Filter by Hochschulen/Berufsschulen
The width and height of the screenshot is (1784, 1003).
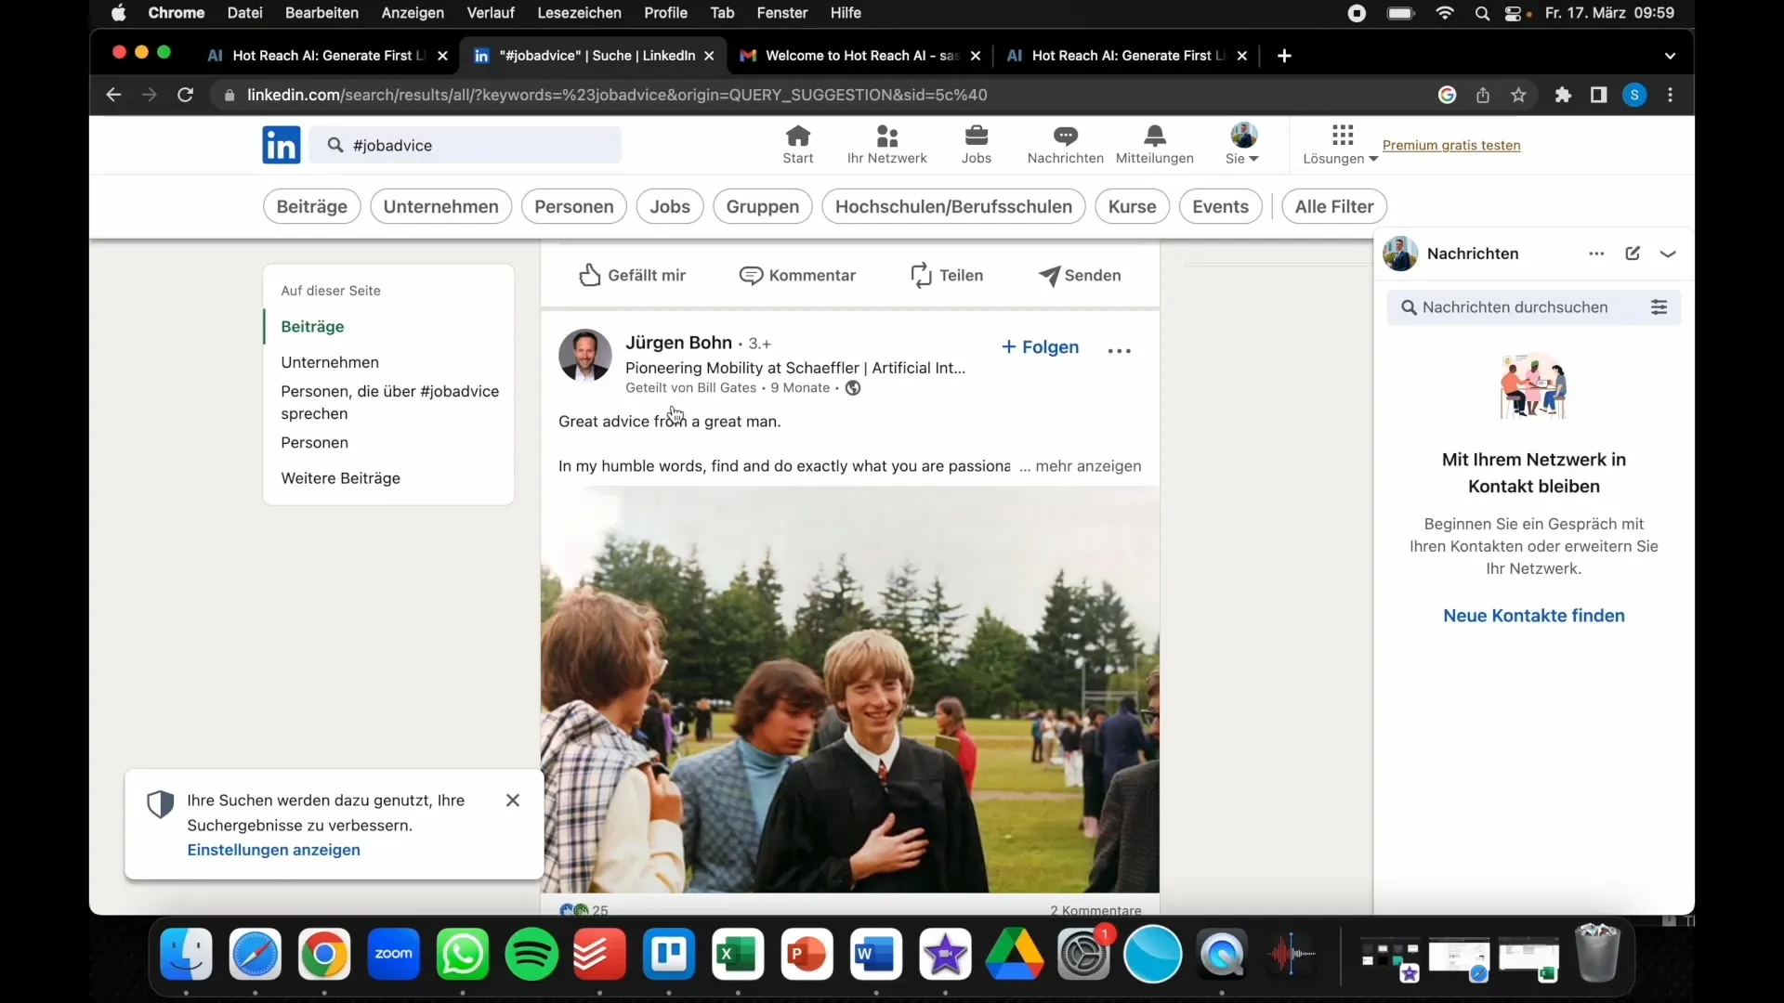click(x=953, y=206)
